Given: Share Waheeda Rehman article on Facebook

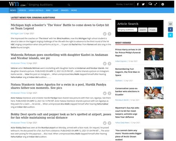Looking at the screenshot, I should 110,63.
